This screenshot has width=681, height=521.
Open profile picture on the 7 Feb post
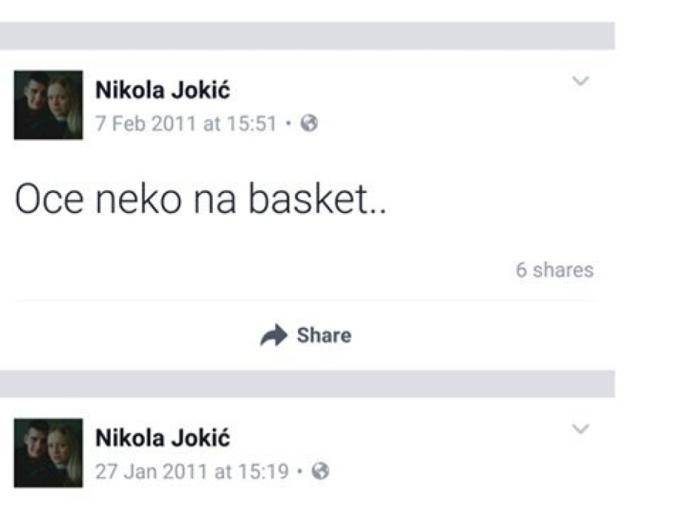coord(49,105)
